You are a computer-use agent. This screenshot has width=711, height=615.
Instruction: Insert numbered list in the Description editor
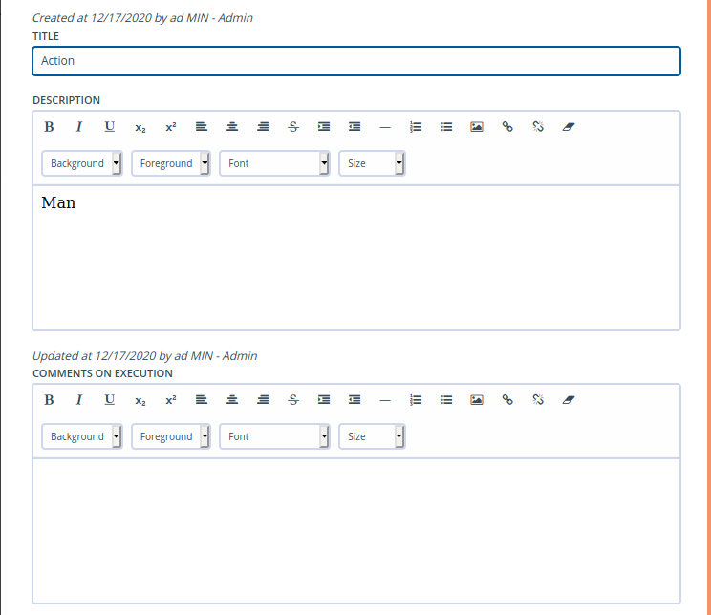[416, 127]
